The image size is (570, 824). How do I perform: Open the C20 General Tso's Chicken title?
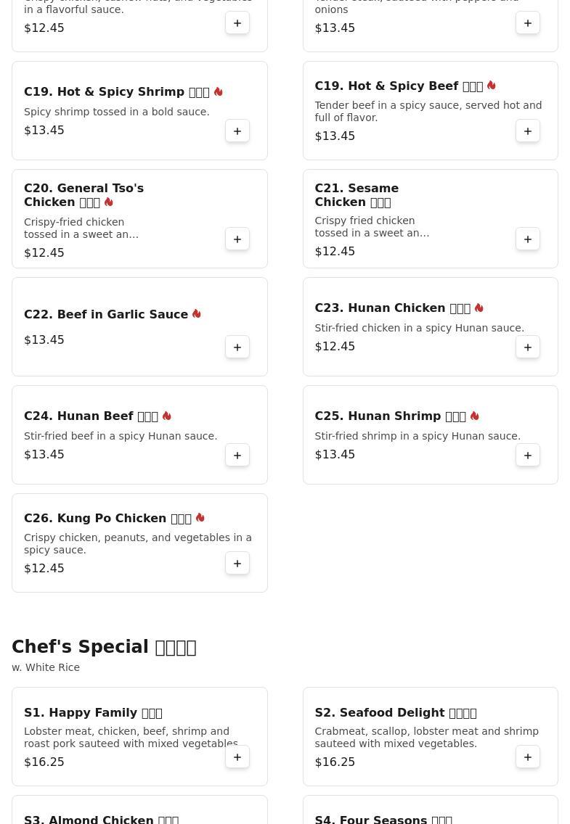(x=84, y=195)
